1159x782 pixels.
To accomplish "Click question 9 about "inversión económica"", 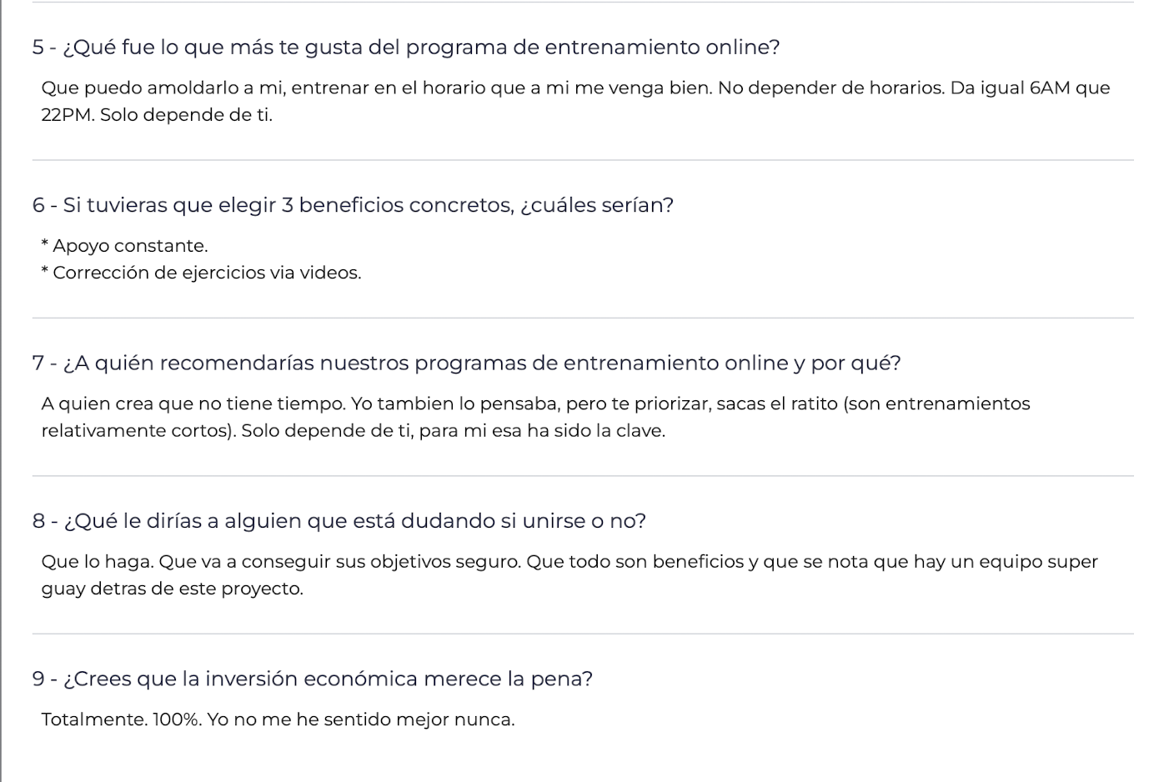I will (313, 679).
